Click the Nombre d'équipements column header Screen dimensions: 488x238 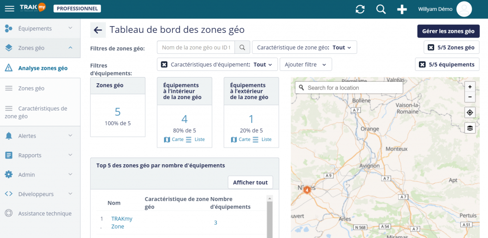[231, 203]
